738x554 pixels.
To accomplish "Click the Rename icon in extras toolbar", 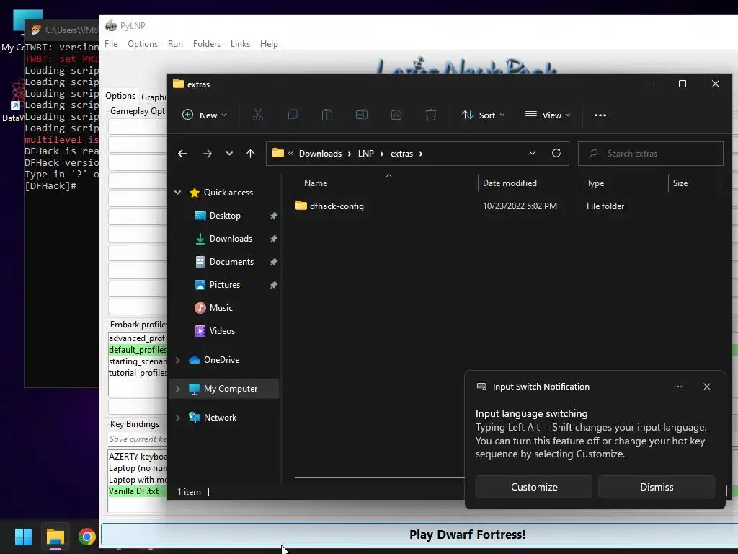I will (362, 115).
